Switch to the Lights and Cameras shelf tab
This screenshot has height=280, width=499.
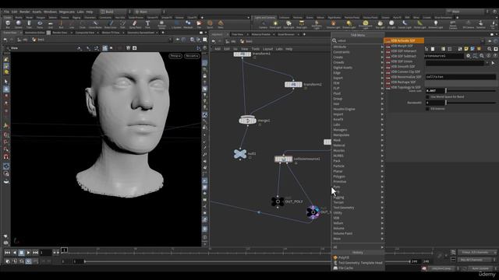click(265, 17)
